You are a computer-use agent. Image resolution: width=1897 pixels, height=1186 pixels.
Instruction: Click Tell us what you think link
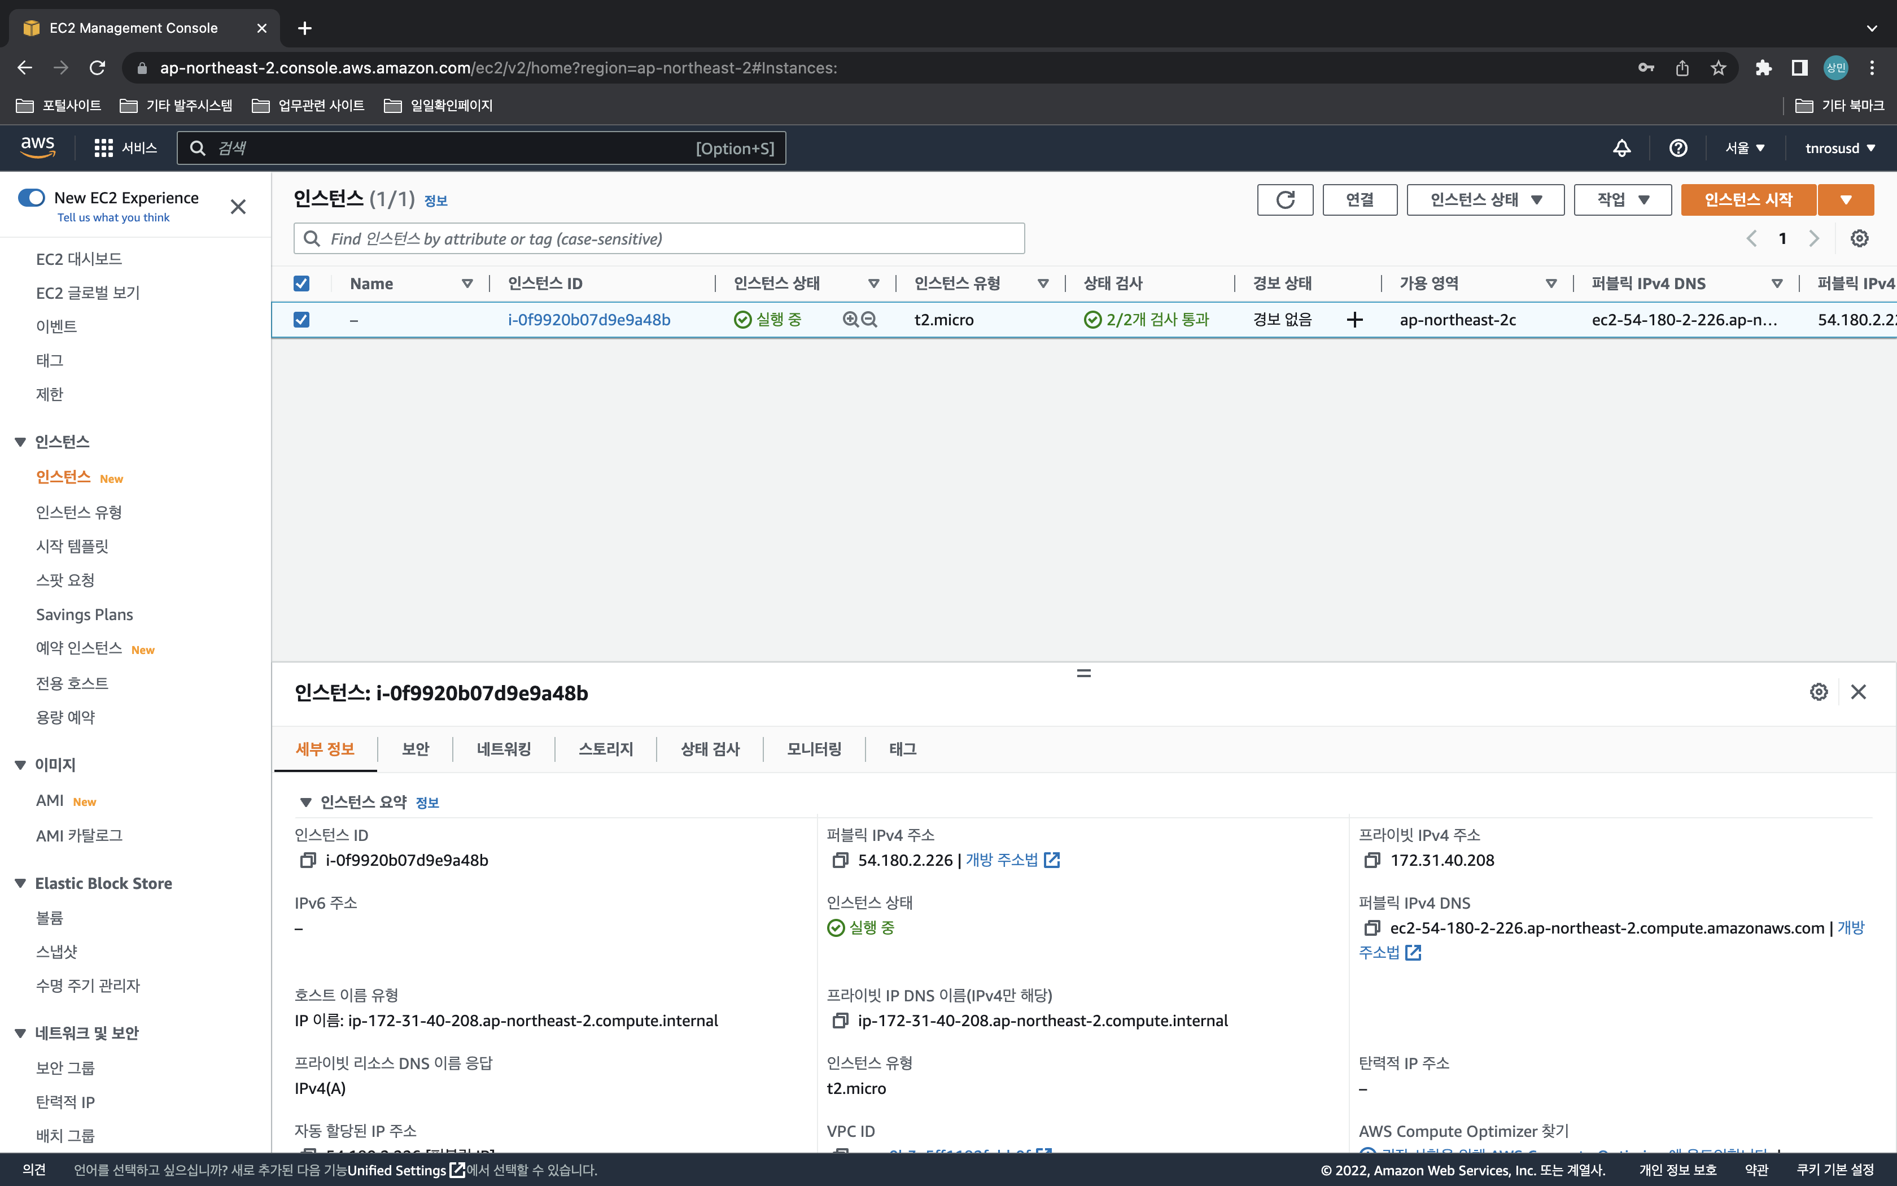coord(113,217)
